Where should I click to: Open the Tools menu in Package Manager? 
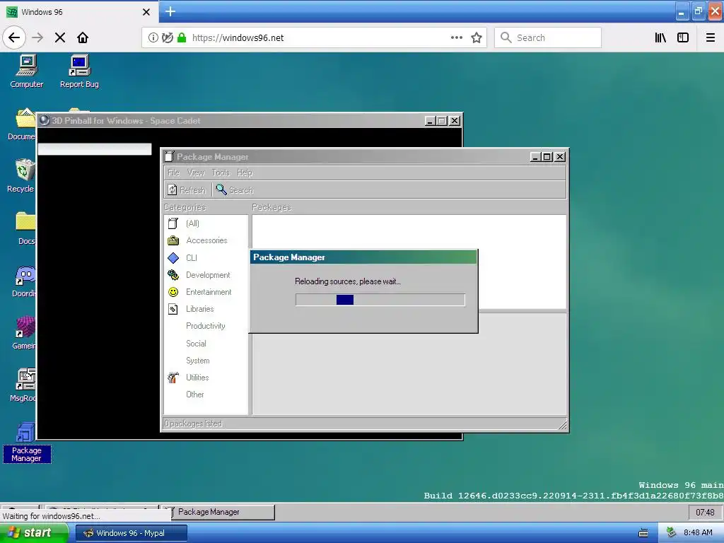221,173
